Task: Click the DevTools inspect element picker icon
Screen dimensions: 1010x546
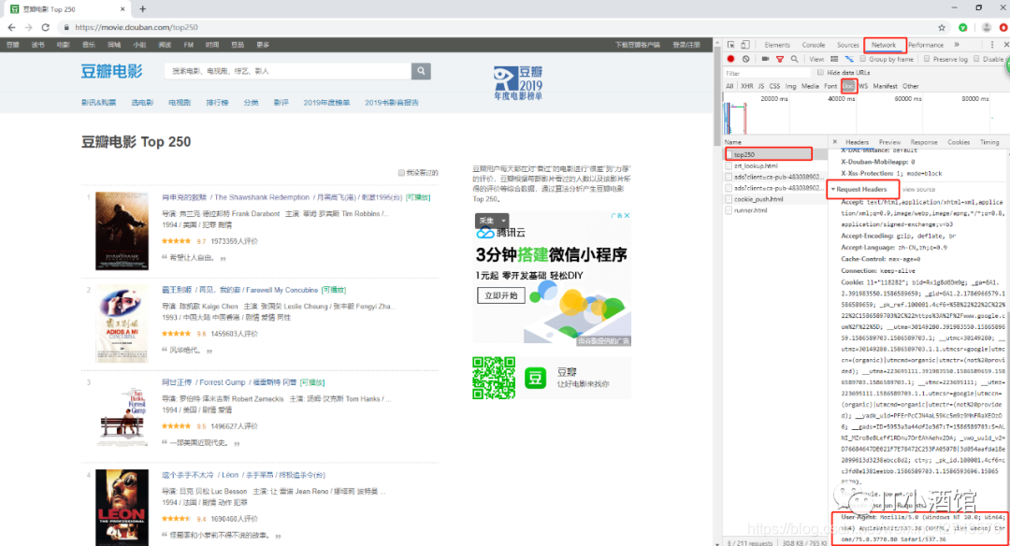Action: point(731,45)
